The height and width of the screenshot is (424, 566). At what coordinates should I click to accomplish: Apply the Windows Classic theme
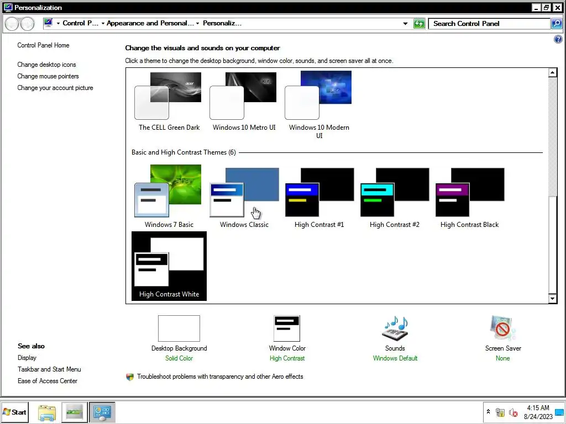(x=244, y=197)
